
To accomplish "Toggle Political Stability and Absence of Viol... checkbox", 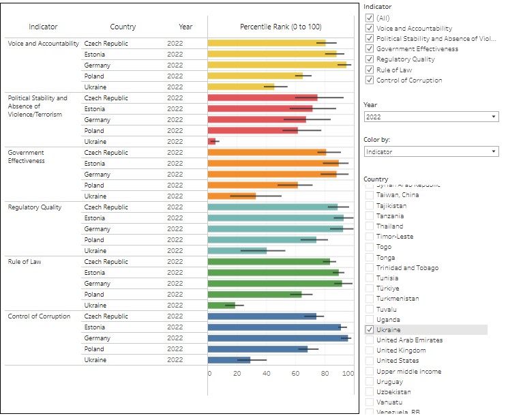I will (370, 39).
